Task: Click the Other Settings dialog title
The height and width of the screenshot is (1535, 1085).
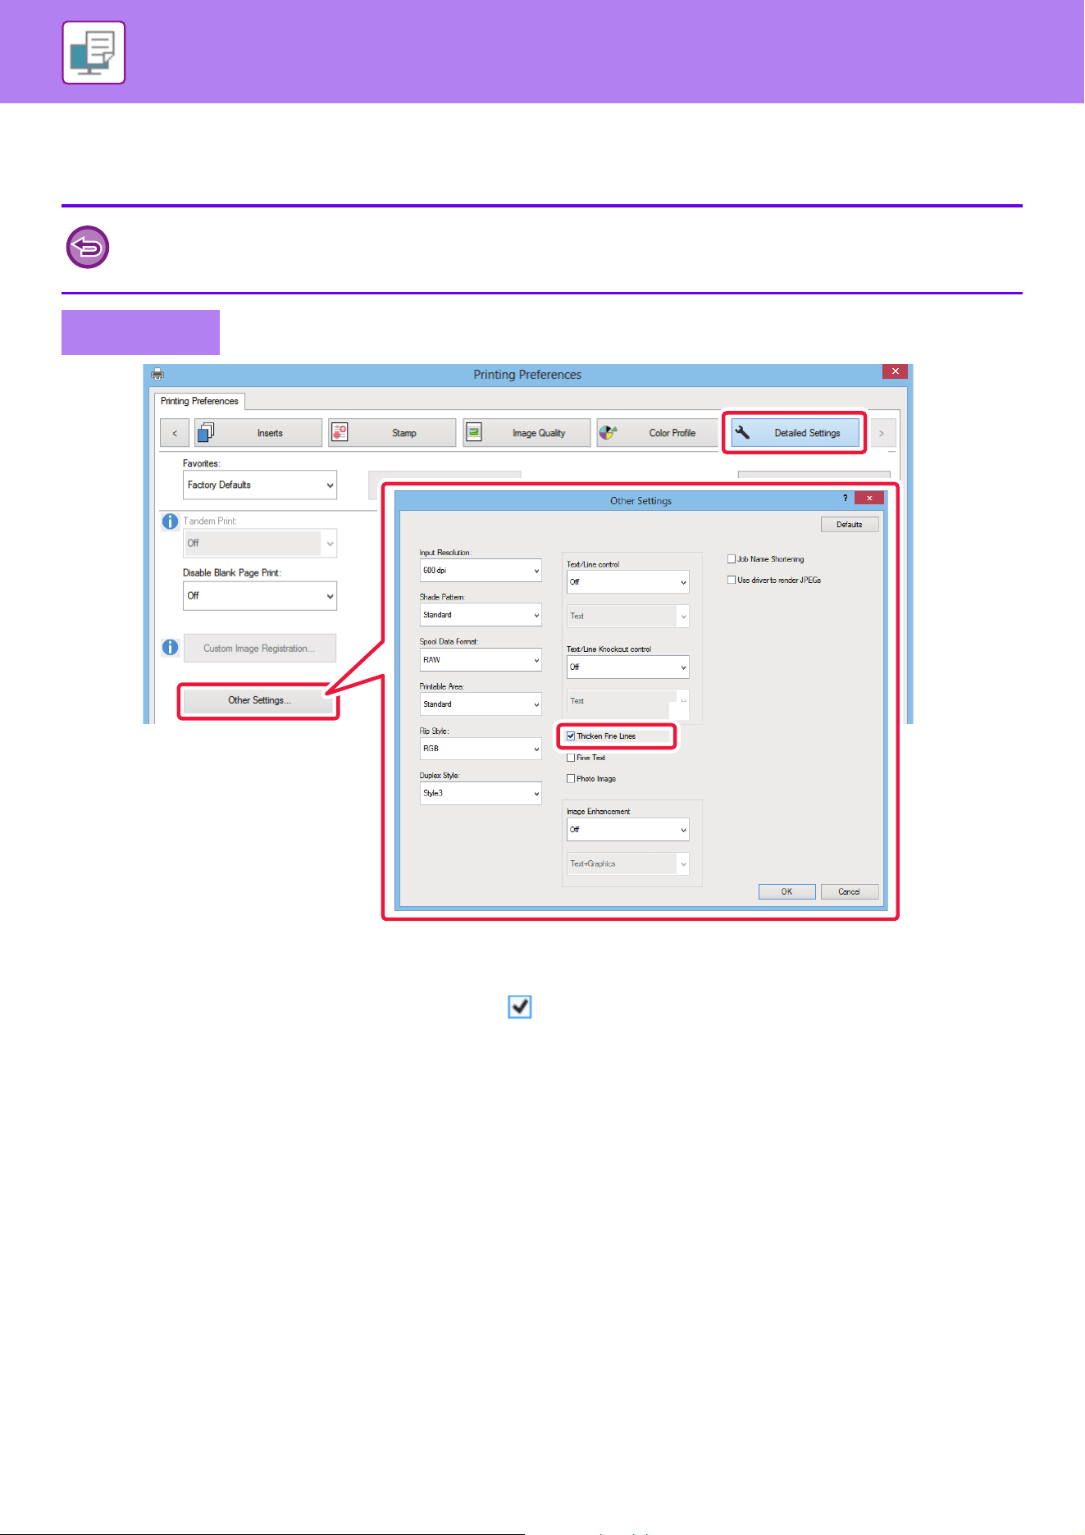Action: point(641,501)
